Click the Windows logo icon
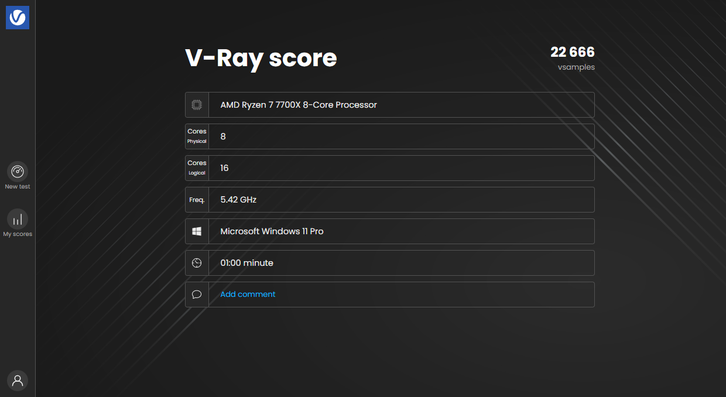This screenshot has height=397, width=726. click(x=197, y=231)
